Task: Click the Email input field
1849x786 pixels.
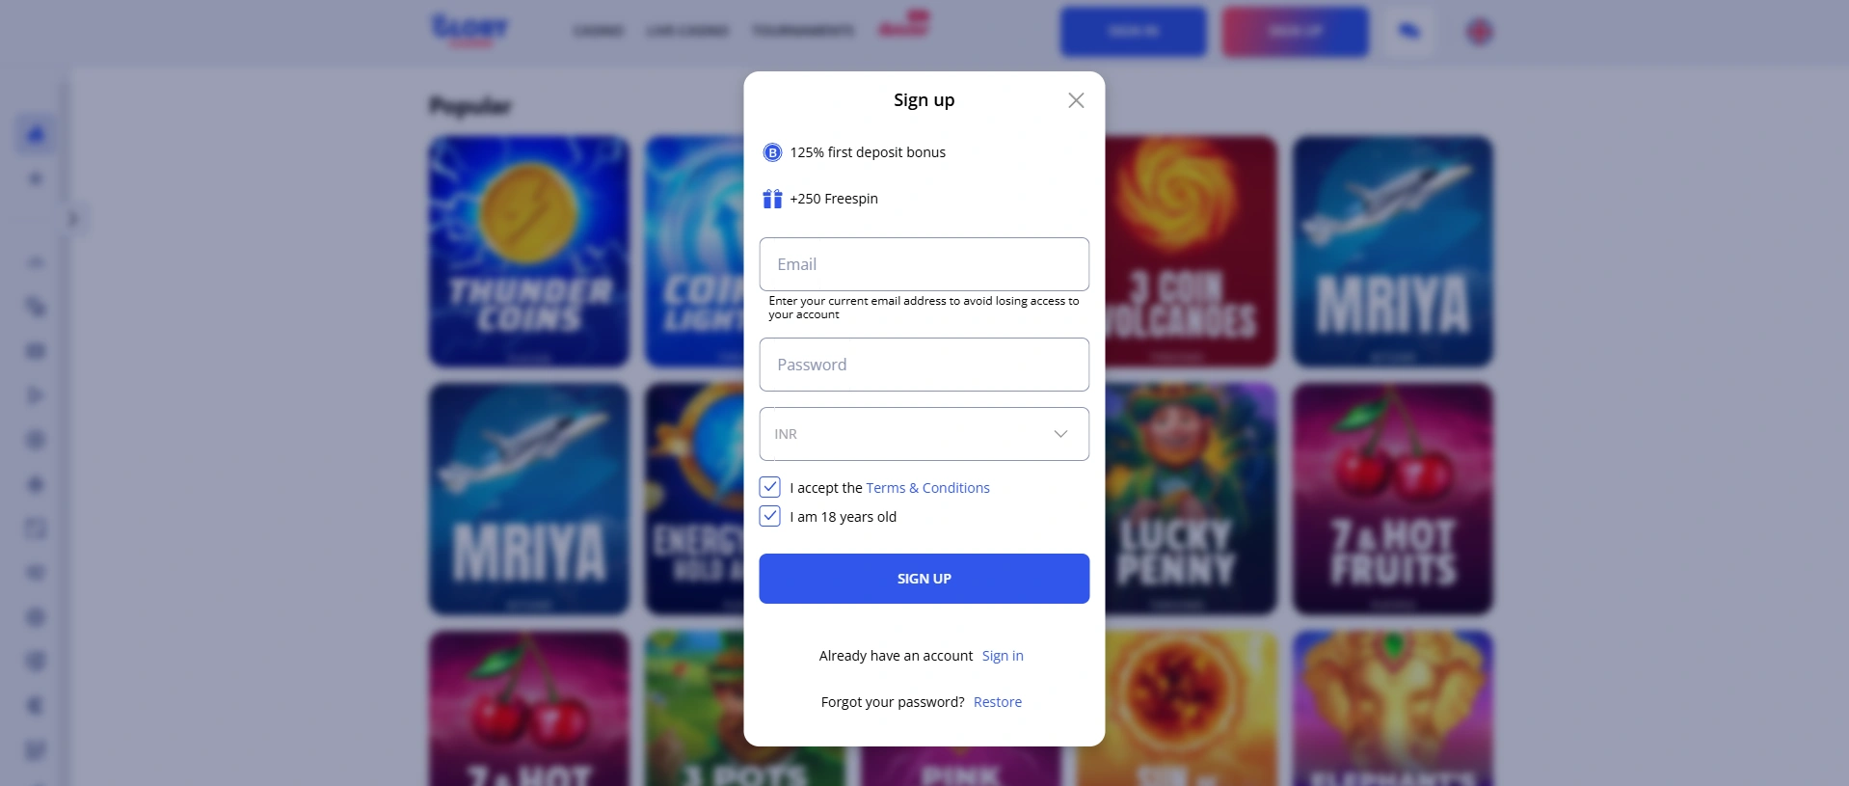Action: point(923,263)
